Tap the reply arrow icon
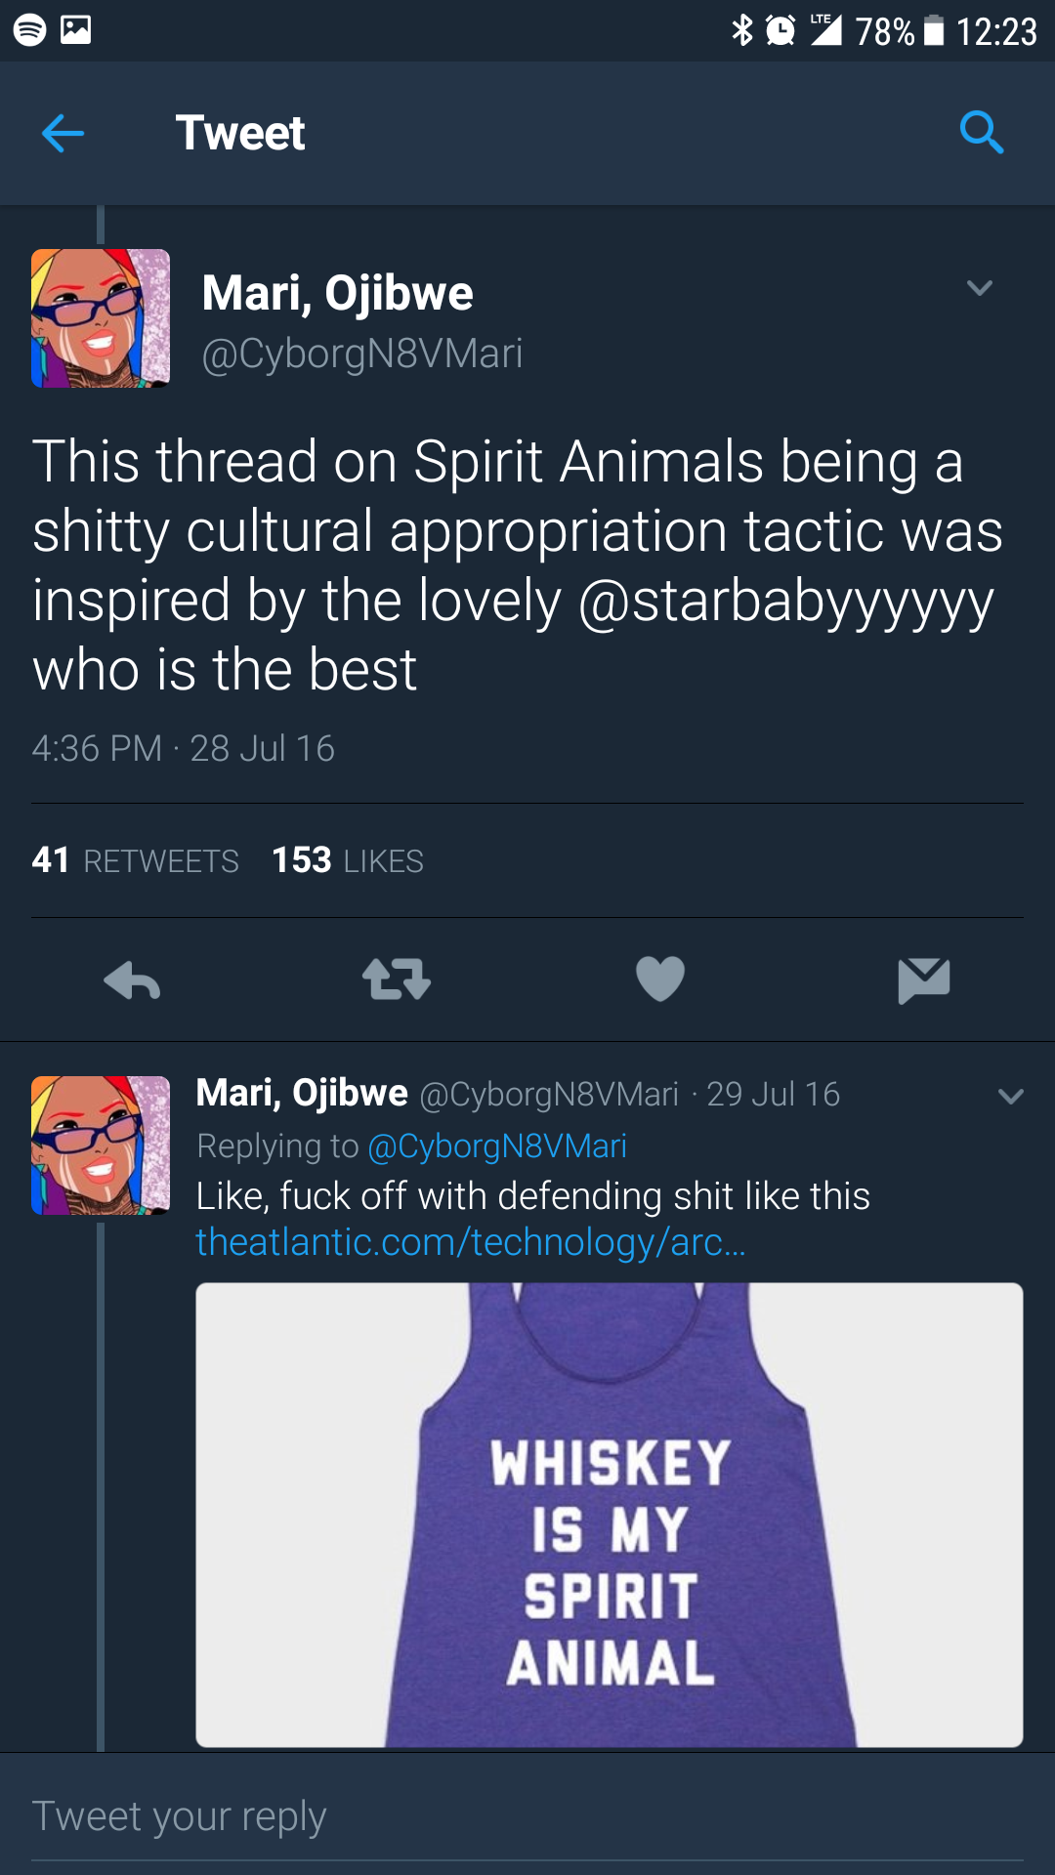The height and width of the screenshot is (1875, 1055). tap(132, 979)
